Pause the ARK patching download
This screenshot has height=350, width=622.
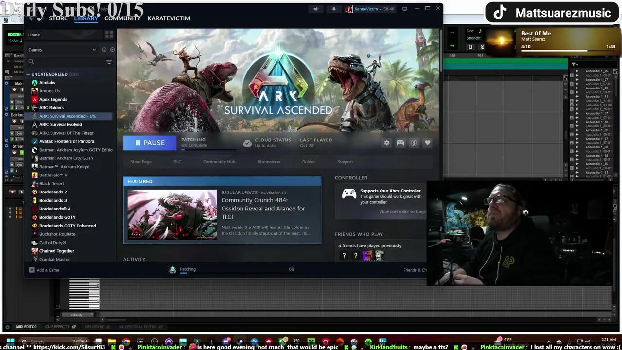click(x=150, y=143)
